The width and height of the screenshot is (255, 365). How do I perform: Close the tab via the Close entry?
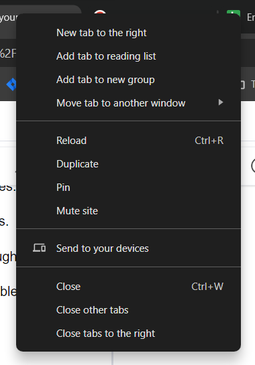[x=128, y=287]
